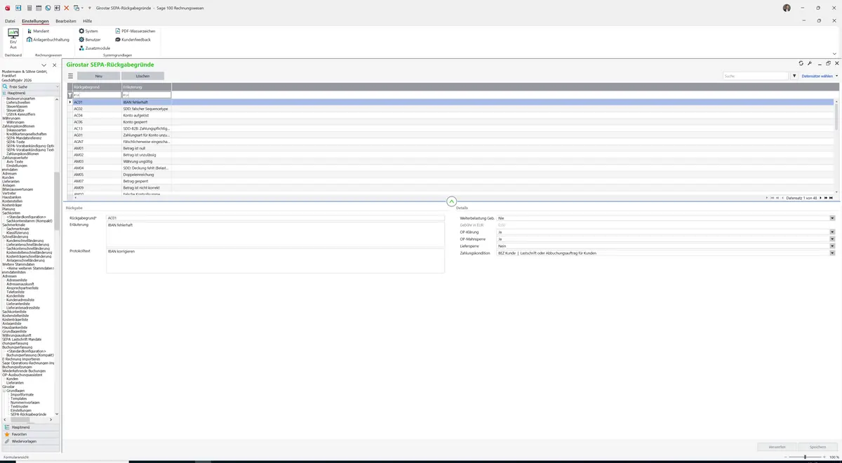Open Zusatzmodule in the ribbon
This screenshot has height=463, width=842.
click(x=95, y=48)
